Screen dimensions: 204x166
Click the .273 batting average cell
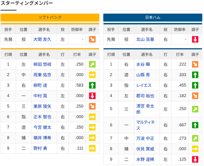pyautogui.click(x=180, y=138)
